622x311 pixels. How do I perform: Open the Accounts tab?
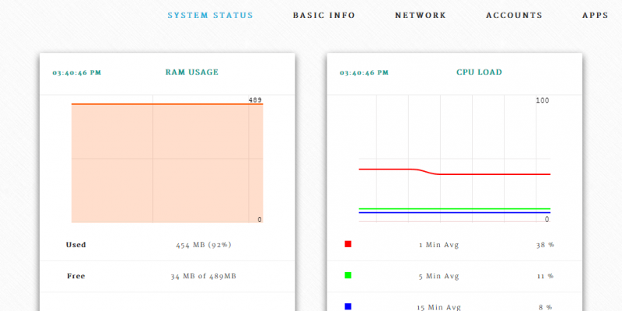point(514,16)
